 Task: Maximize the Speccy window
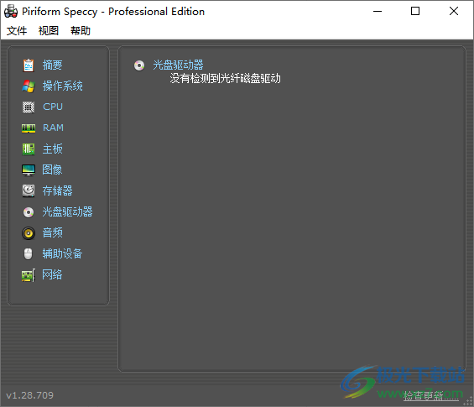(x=415, y=12)
